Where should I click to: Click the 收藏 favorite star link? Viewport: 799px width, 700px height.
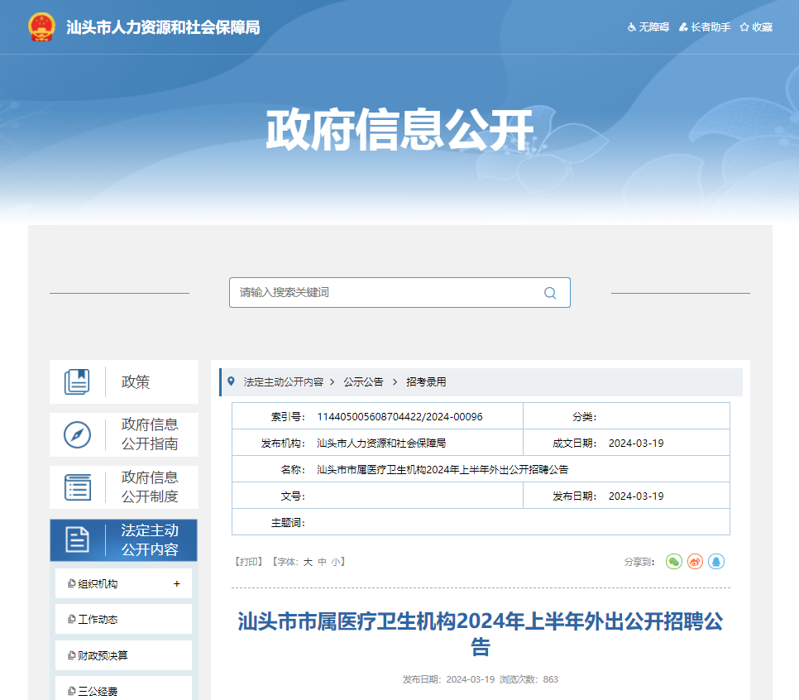pyautogui.click(x=757, y=27)
